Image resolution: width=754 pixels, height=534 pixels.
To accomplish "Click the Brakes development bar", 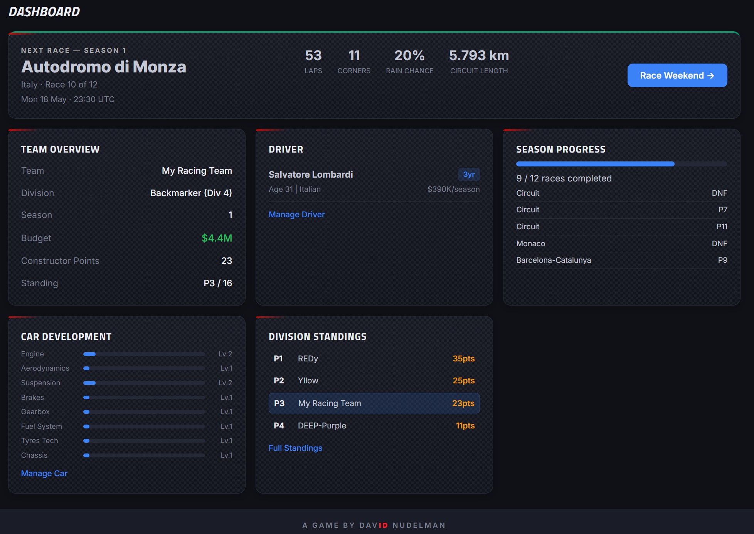I will click(144, 397).
